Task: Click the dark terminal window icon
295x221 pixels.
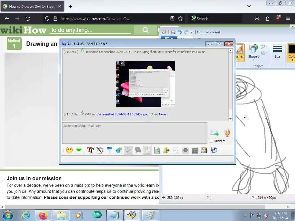Action: pyautogui.click(x=195, y=150)
